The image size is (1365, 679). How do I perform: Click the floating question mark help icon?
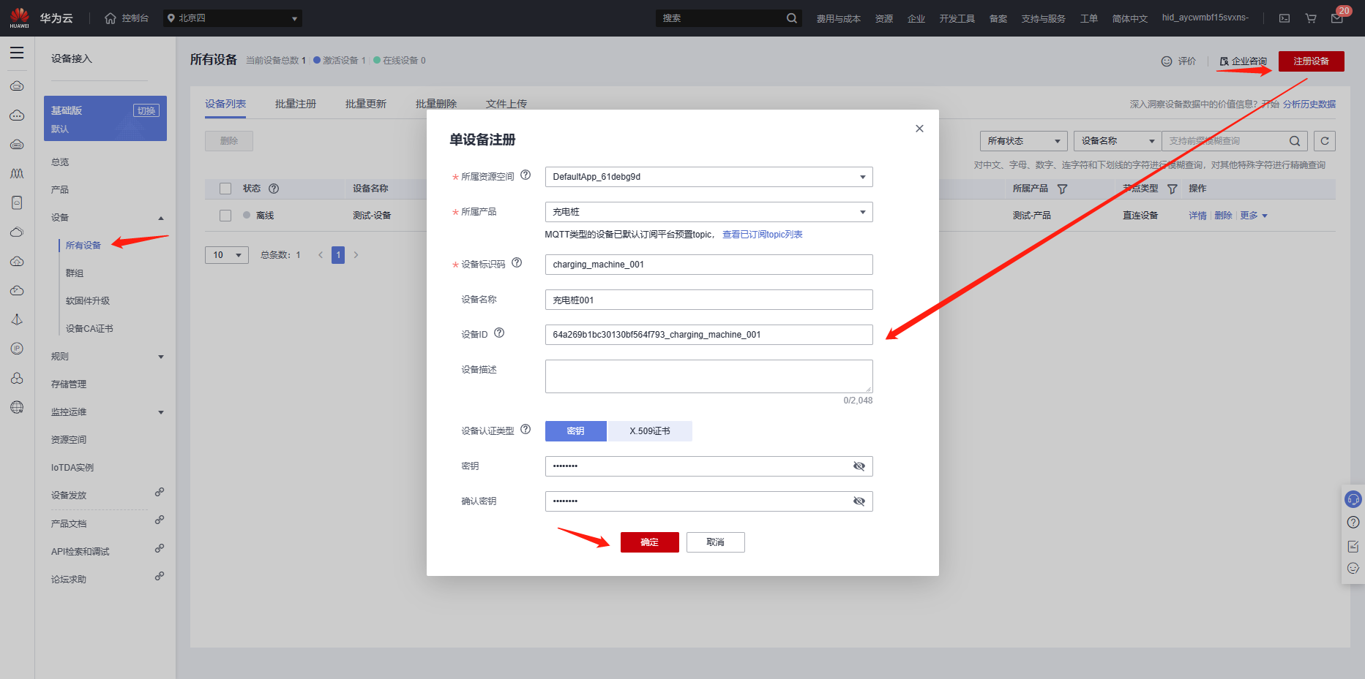coord(1353,523)
